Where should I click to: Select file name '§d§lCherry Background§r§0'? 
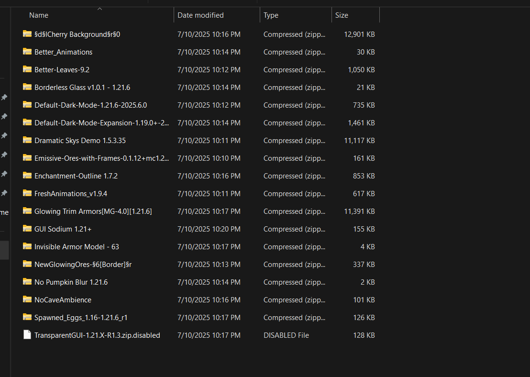(77, 34)
